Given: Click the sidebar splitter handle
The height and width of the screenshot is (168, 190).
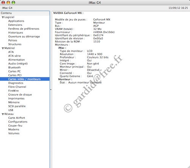Looking at the screenshot, I should coord(51,90).
